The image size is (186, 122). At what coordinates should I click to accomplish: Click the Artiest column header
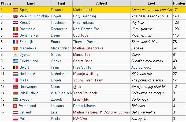[102, 3]
